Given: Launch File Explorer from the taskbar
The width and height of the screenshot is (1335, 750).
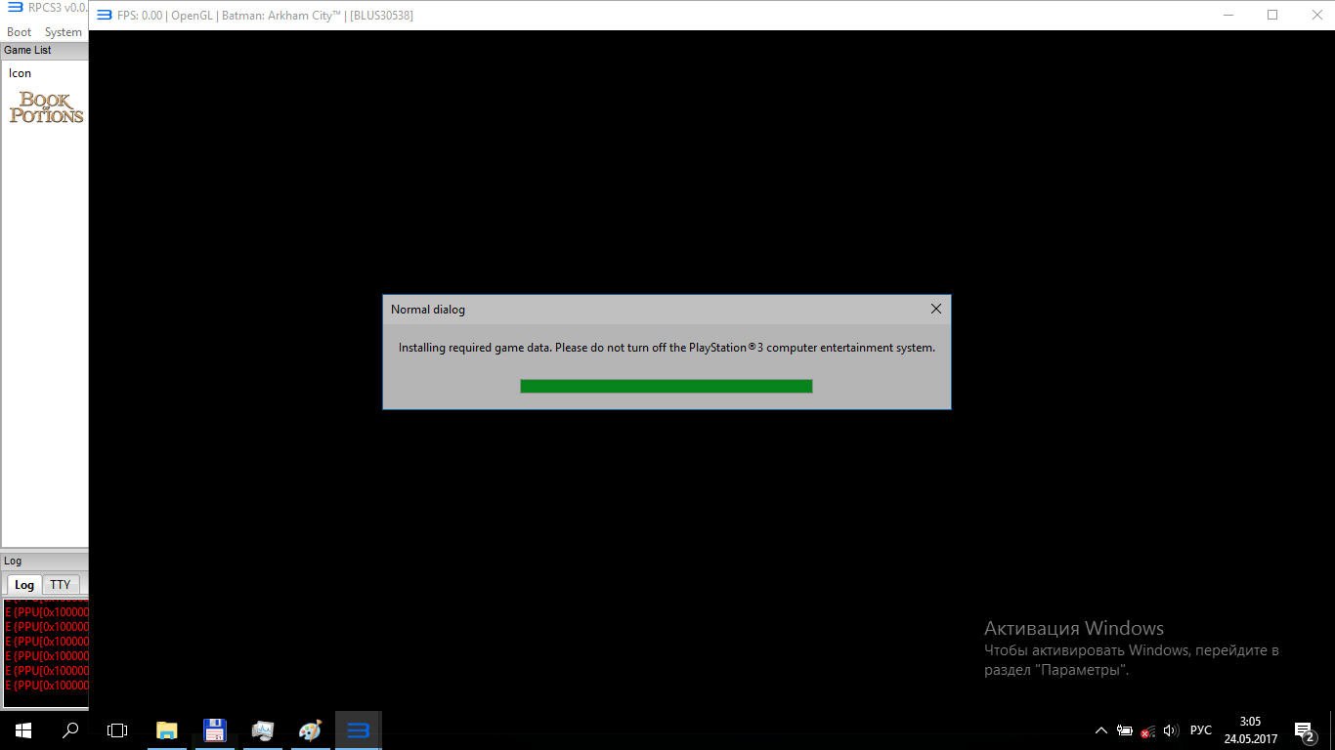Looking at the screenshot, I should pos(167,730).
